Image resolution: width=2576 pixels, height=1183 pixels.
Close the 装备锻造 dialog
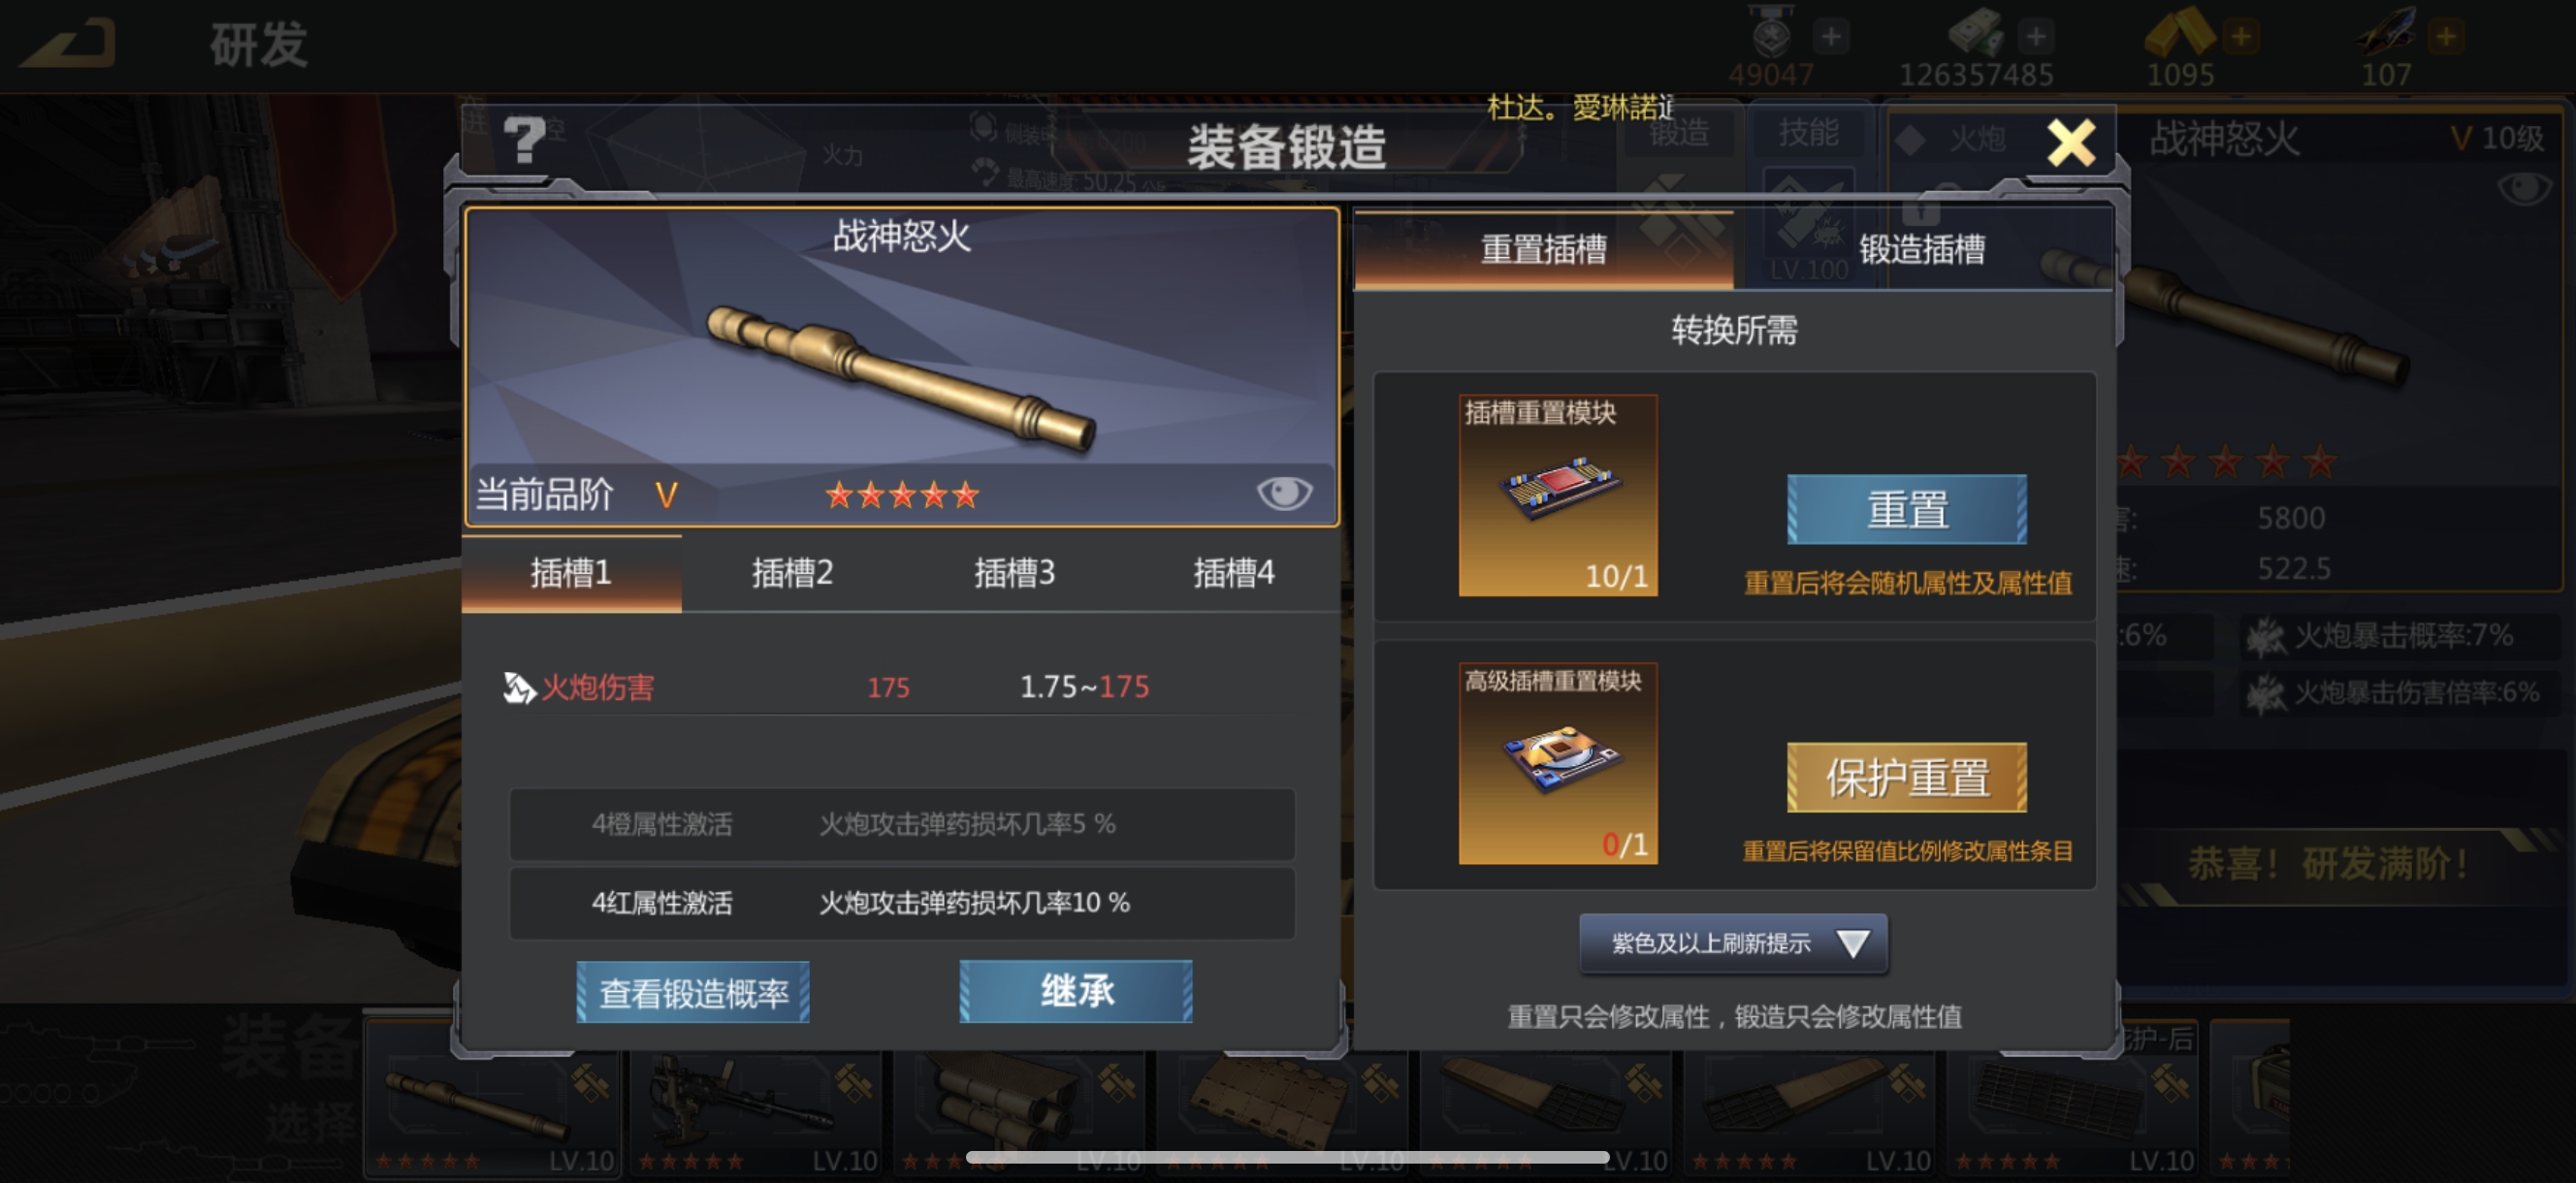2071,142
